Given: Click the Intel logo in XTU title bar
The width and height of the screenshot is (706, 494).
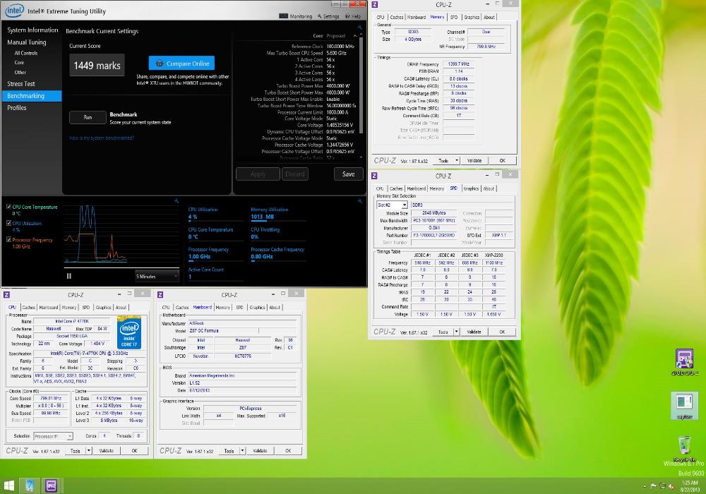Looking at the screenshot, I should click(14, 10).
